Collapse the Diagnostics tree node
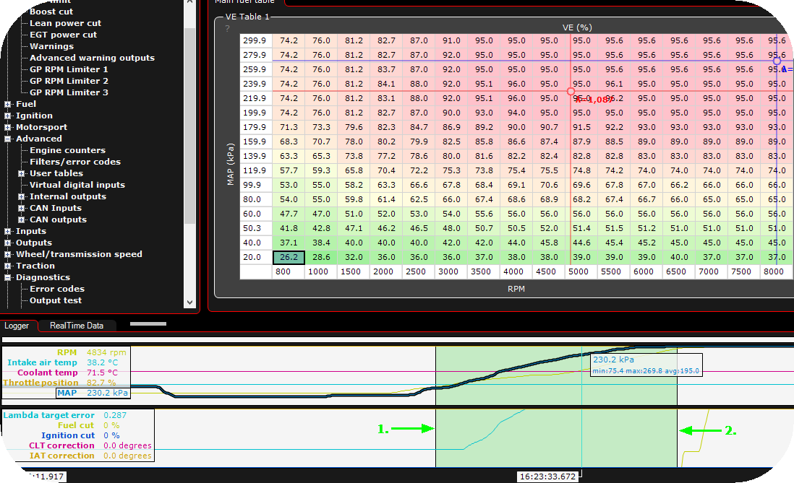 8,278
